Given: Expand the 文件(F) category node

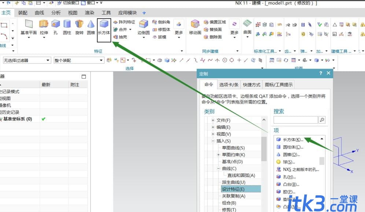Looking at the screenshot, I should pyautogui.click(x=213, y=120).
